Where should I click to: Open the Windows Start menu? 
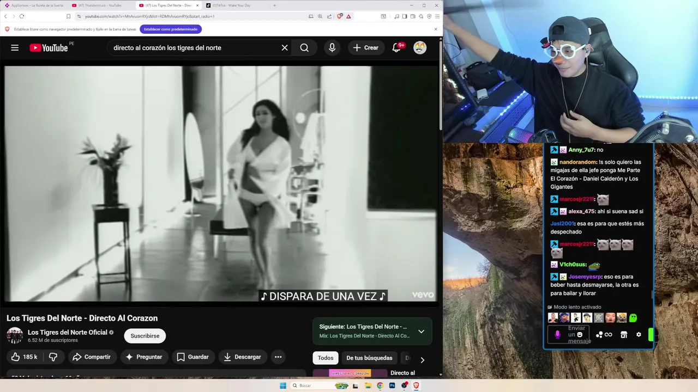pyautogui.click(x=282, y=385)
